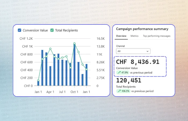Click the CHF 200 axis label
Screen dimensions: 188x121
[27, 78]
